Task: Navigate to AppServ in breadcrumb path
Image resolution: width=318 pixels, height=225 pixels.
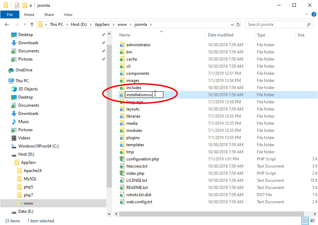Action: pos(102,24)
